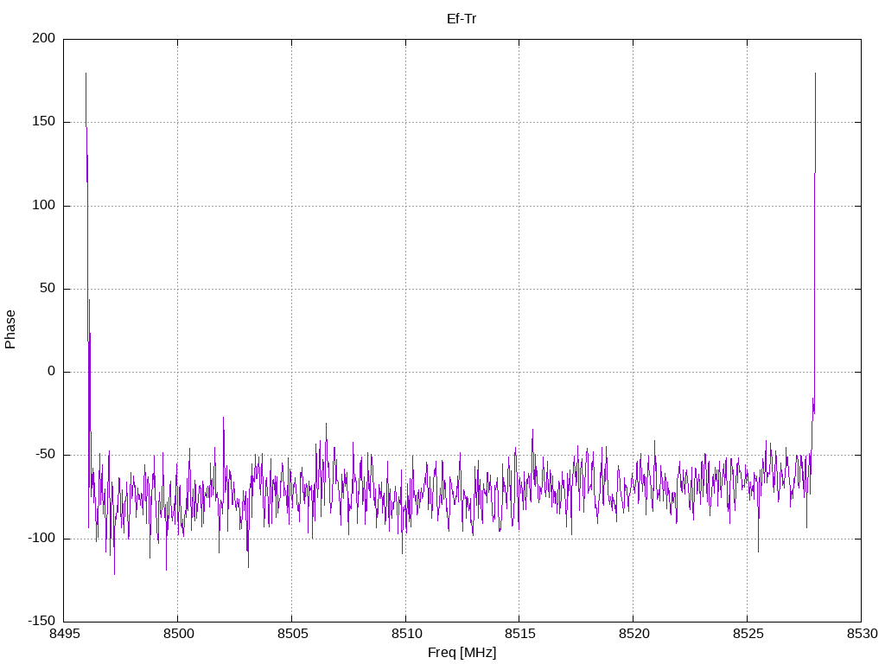Click x-axis tick label "8530"
The image size is (885, 664).
click(862, 634)
